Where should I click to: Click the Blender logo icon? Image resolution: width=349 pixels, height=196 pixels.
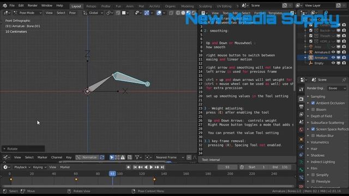click(5, 5)
